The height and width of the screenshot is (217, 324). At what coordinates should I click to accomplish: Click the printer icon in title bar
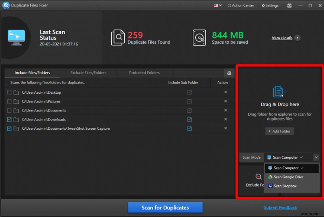click(289, 5)
